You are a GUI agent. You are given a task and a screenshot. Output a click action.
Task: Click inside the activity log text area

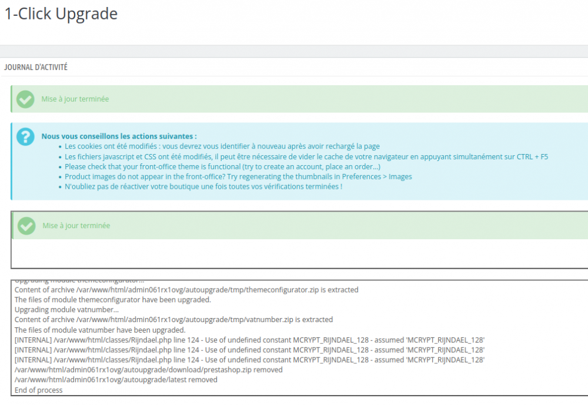point(294,335)
